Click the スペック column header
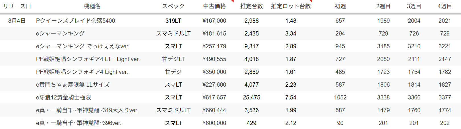 pos(173,6)
